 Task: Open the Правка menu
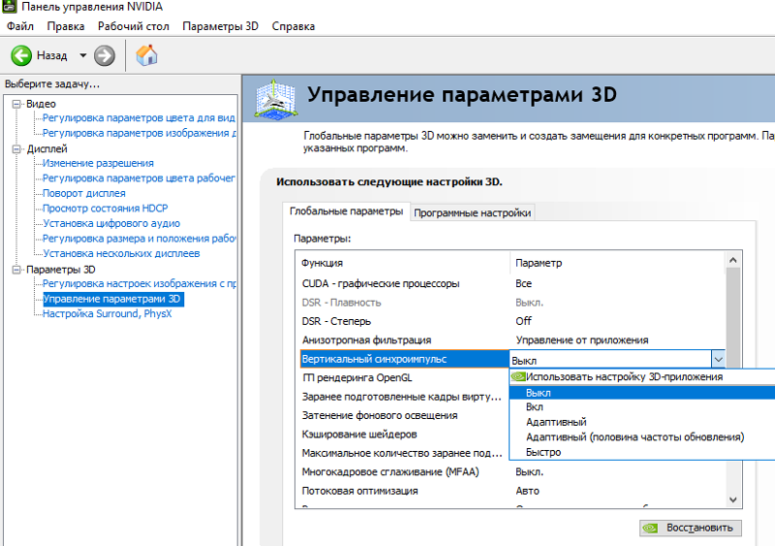(x=66, y=26)
